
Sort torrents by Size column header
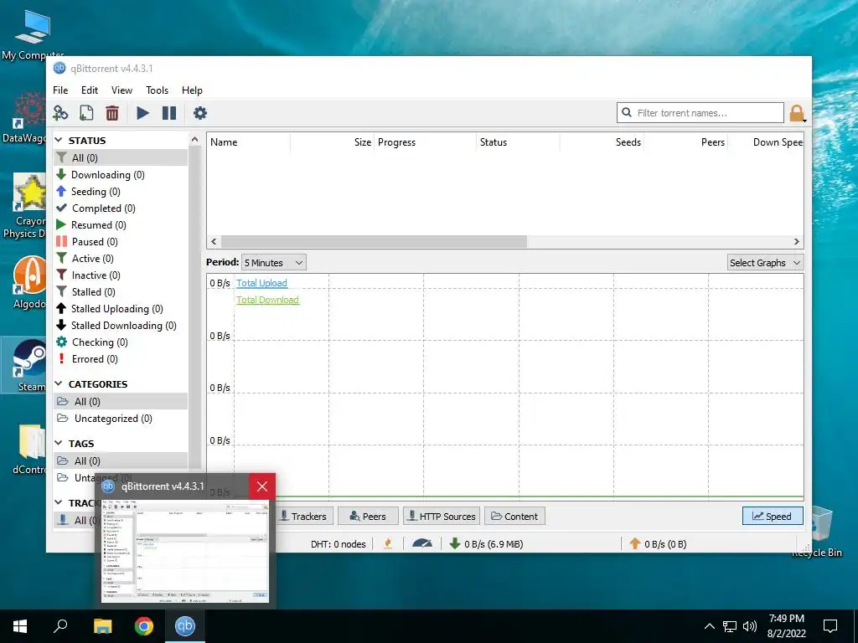click(332, 142)
